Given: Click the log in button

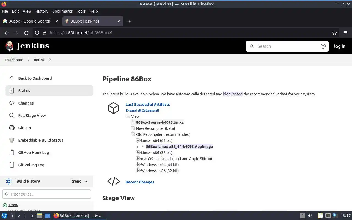Looking at the screenshot, I should 340,46.
